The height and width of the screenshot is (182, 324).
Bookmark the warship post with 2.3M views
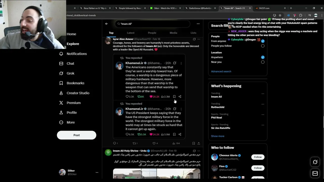(x=174, y=97)
